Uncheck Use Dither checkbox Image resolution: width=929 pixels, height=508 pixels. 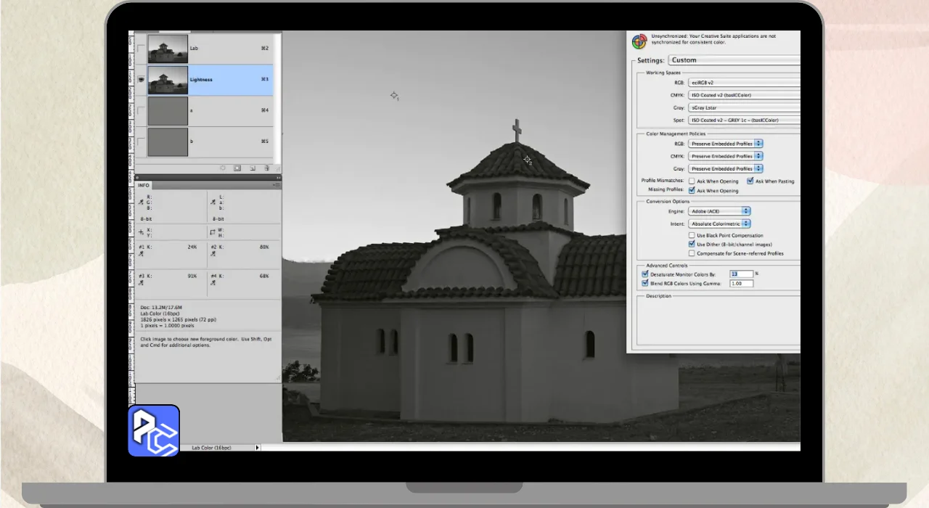[x=692, y=245]
